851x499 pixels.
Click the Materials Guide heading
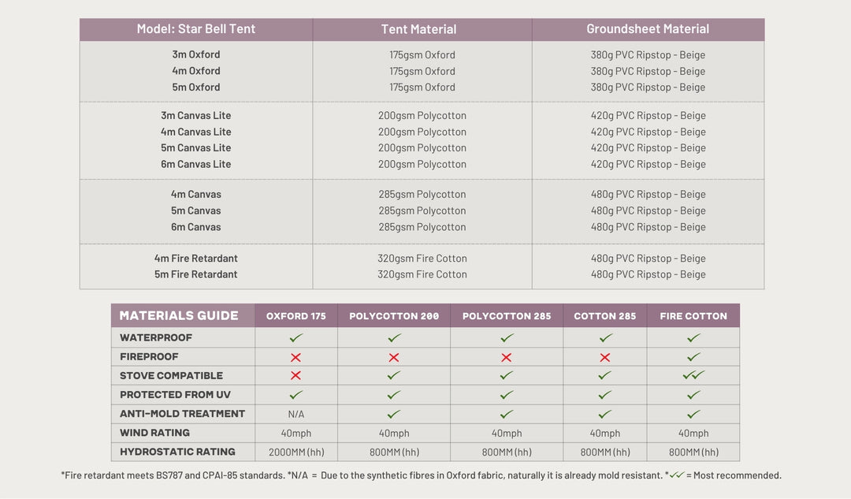pyautogui.click(x=179, y=315)
